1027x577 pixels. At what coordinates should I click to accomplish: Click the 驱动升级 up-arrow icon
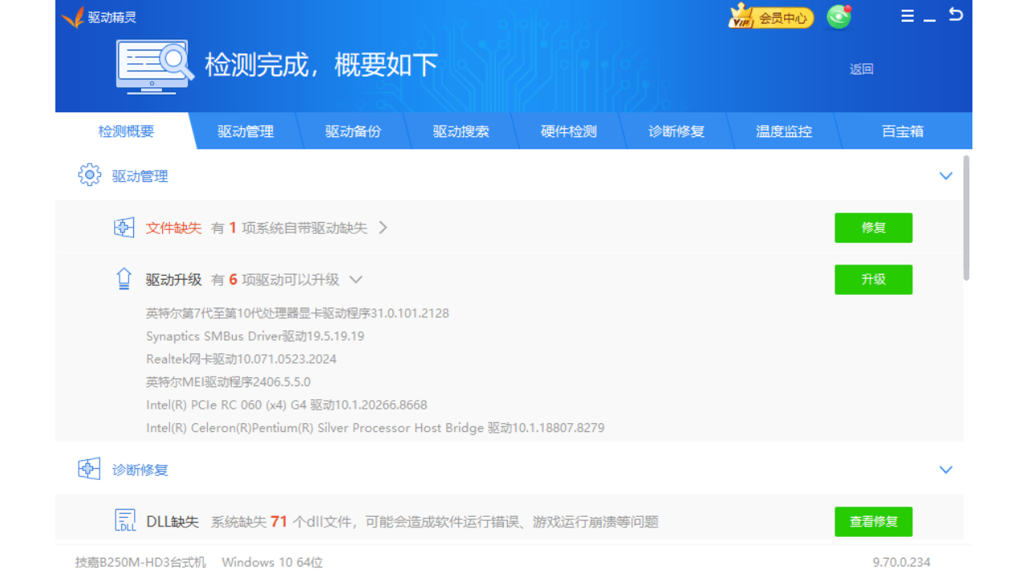(124, 279)
